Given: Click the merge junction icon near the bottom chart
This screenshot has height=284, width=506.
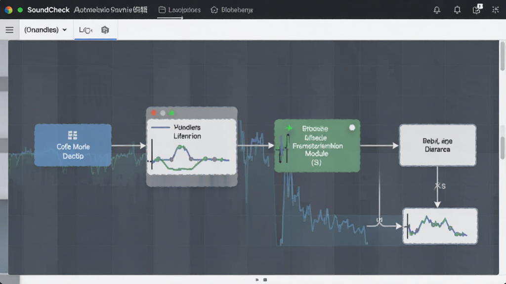Looking at the screenshot, I should (379, 221).
